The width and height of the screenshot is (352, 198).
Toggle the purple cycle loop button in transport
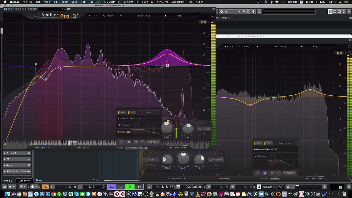pos(112,187)
